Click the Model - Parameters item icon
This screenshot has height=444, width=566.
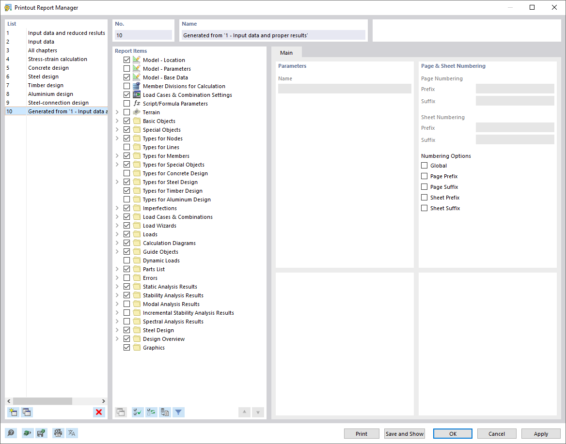point(137,68)
